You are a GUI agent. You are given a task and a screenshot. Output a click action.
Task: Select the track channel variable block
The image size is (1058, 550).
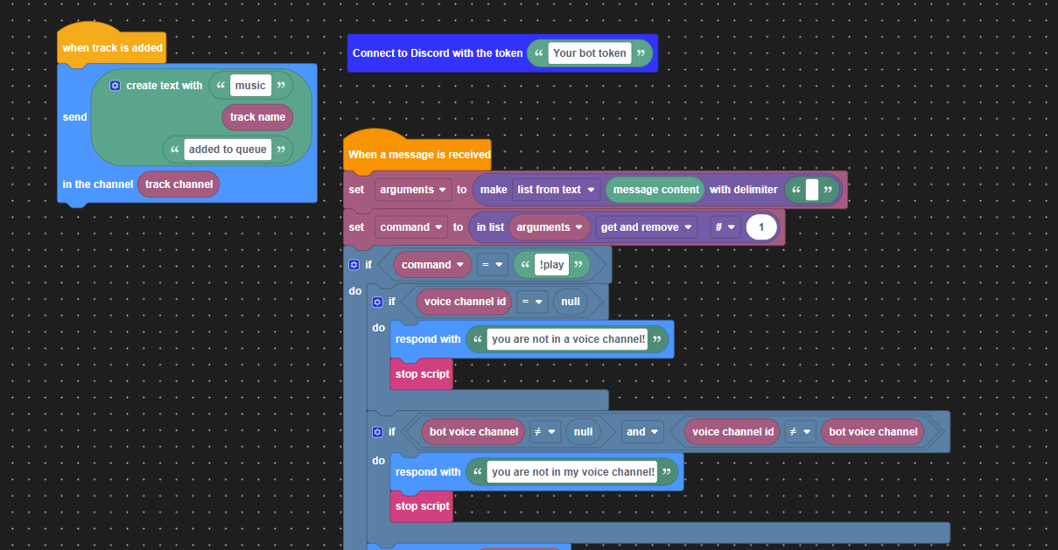(x=179, y=184)
